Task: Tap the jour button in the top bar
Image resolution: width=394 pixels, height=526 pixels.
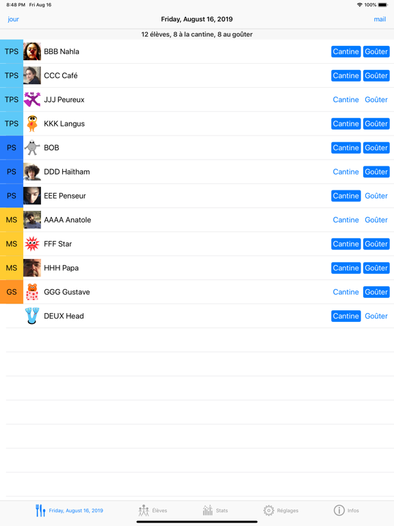Action: (x=14, y=19)
